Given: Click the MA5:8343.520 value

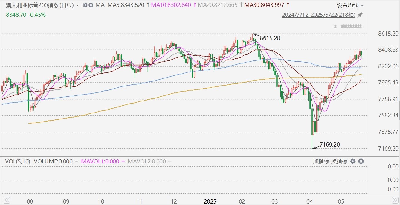Looking at the screenshot, I should tap(126, 5).
